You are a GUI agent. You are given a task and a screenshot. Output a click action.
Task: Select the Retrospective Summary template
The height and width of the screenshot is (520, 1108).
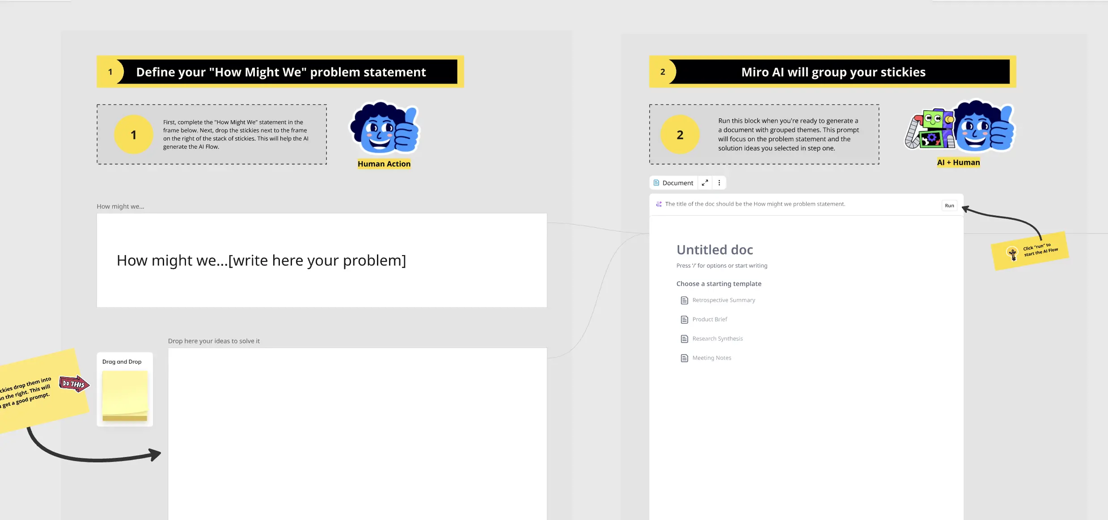point(723,300)
